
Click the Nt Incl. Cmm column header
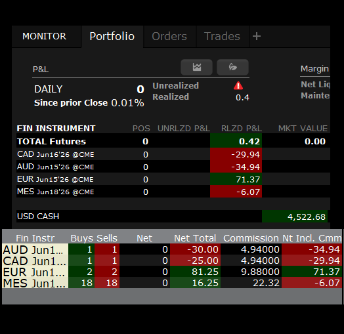point(312,238)
